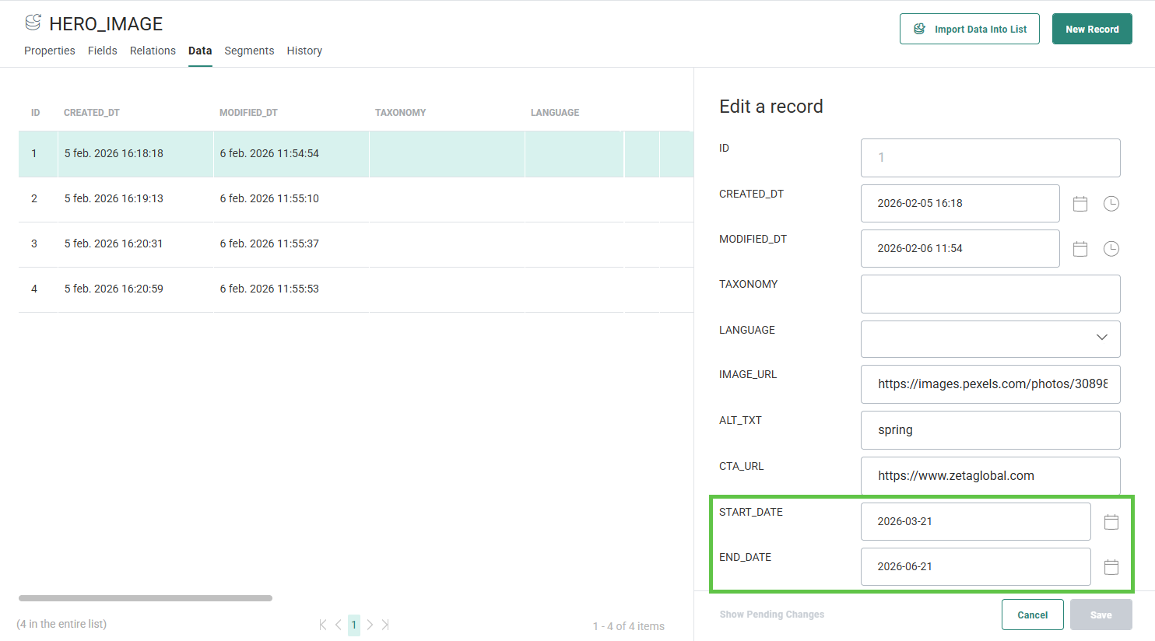
Task: Cancel editing the record
Action: tap(1032, 615)
